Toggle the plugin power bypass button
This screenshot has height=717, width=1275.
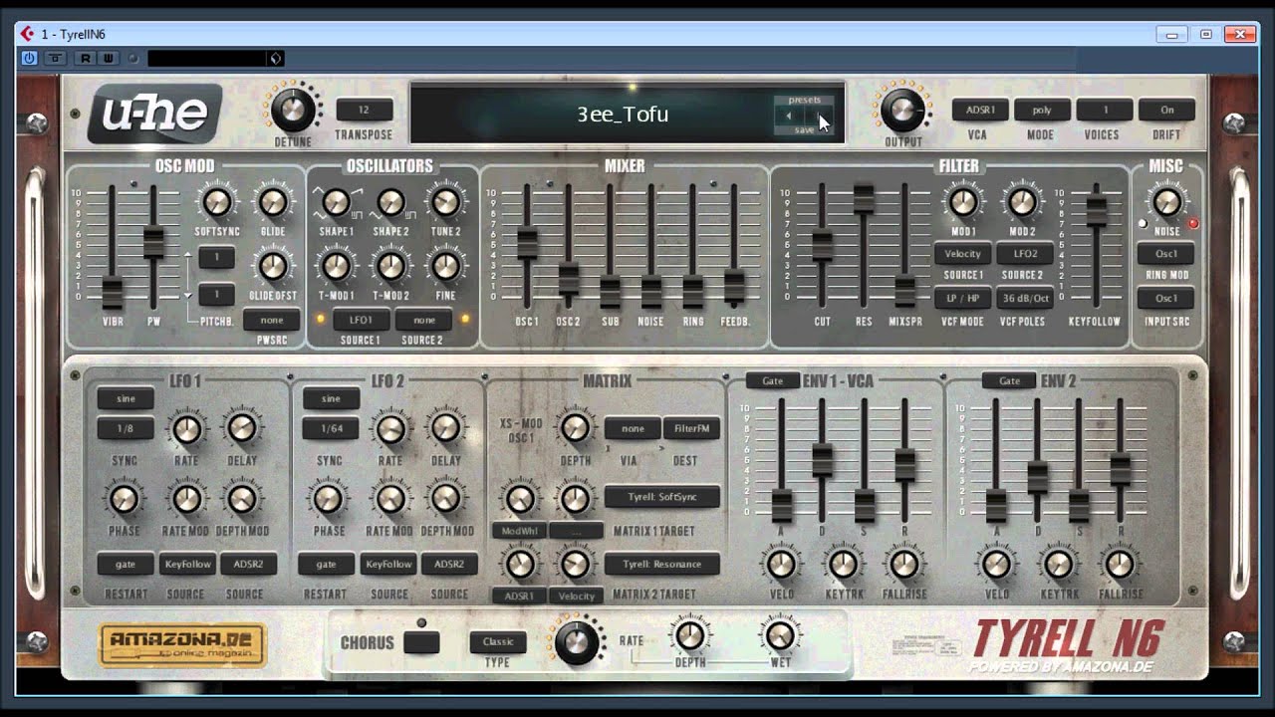pyautogui.click(x=29, y=58)
